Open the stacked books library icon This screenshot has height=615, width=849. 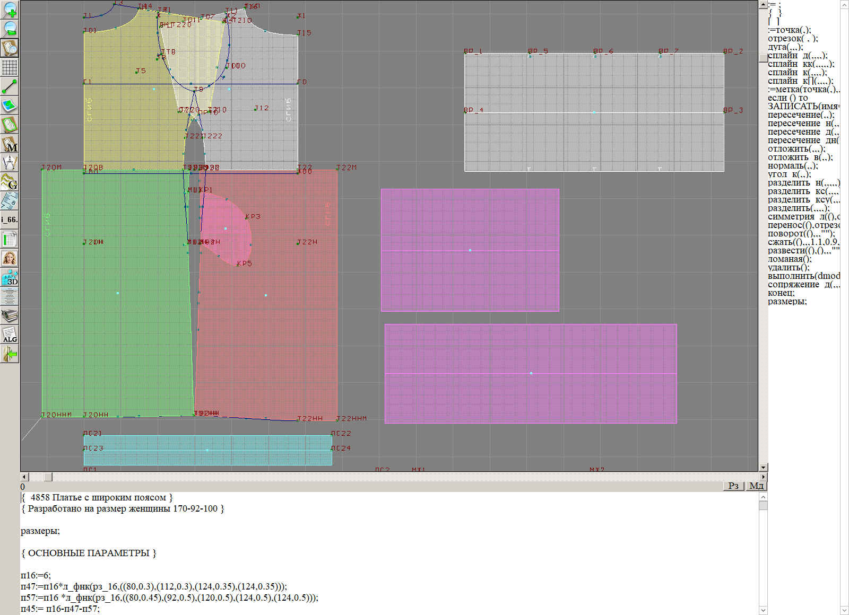[x=10, y=316]
